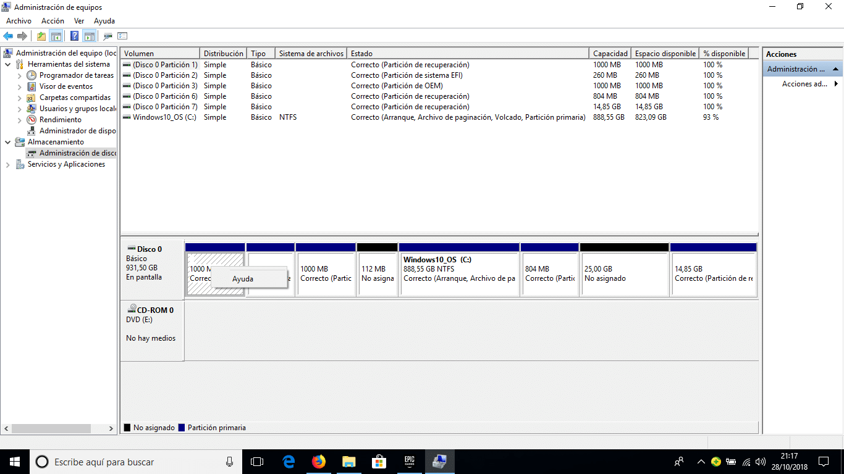Collapse the Administración section in Acciones pane
844x474 pixels.
[x=836, y=69]
